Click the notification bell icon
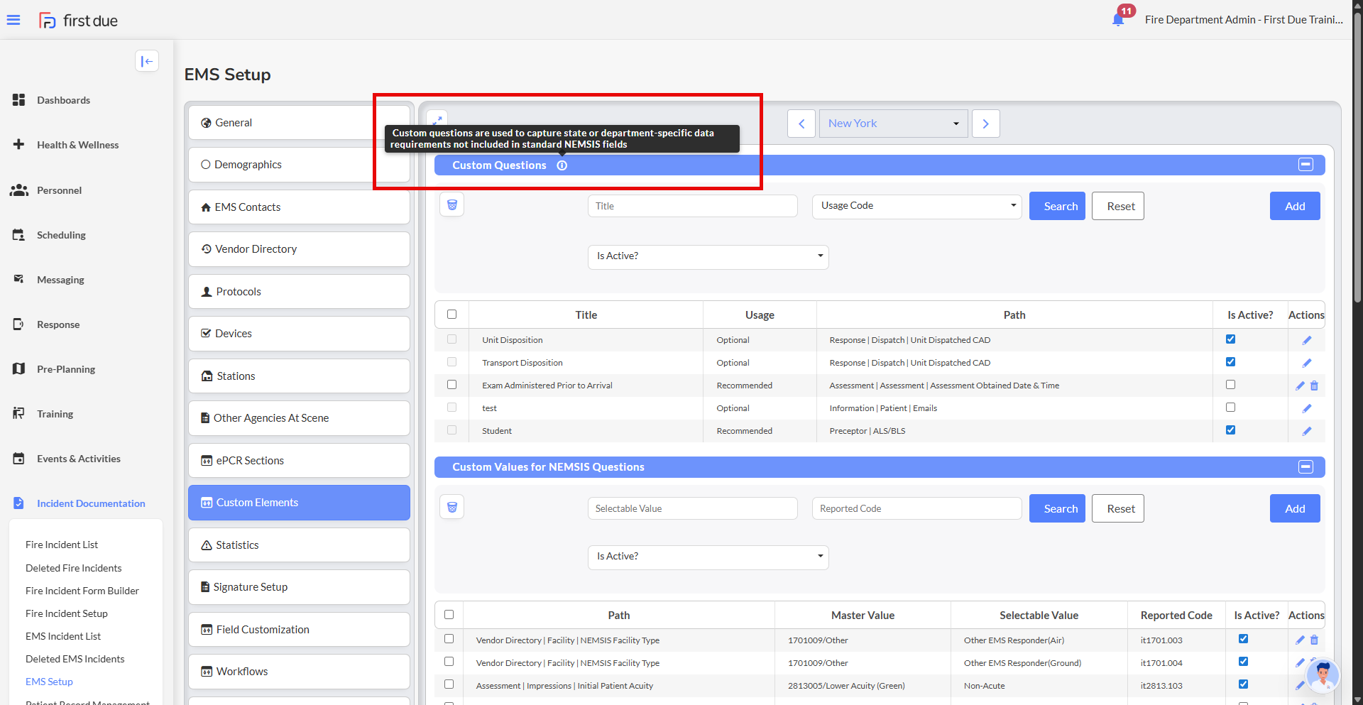The width and height of the screenshot is (1363, 705). [x=1118, y=20]
